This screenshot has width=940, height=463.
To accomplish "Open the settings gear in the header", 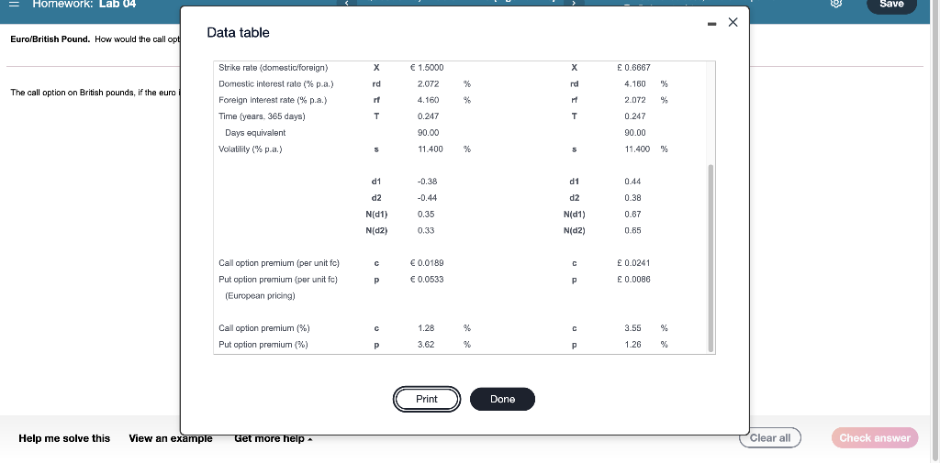I will (837, 4).
